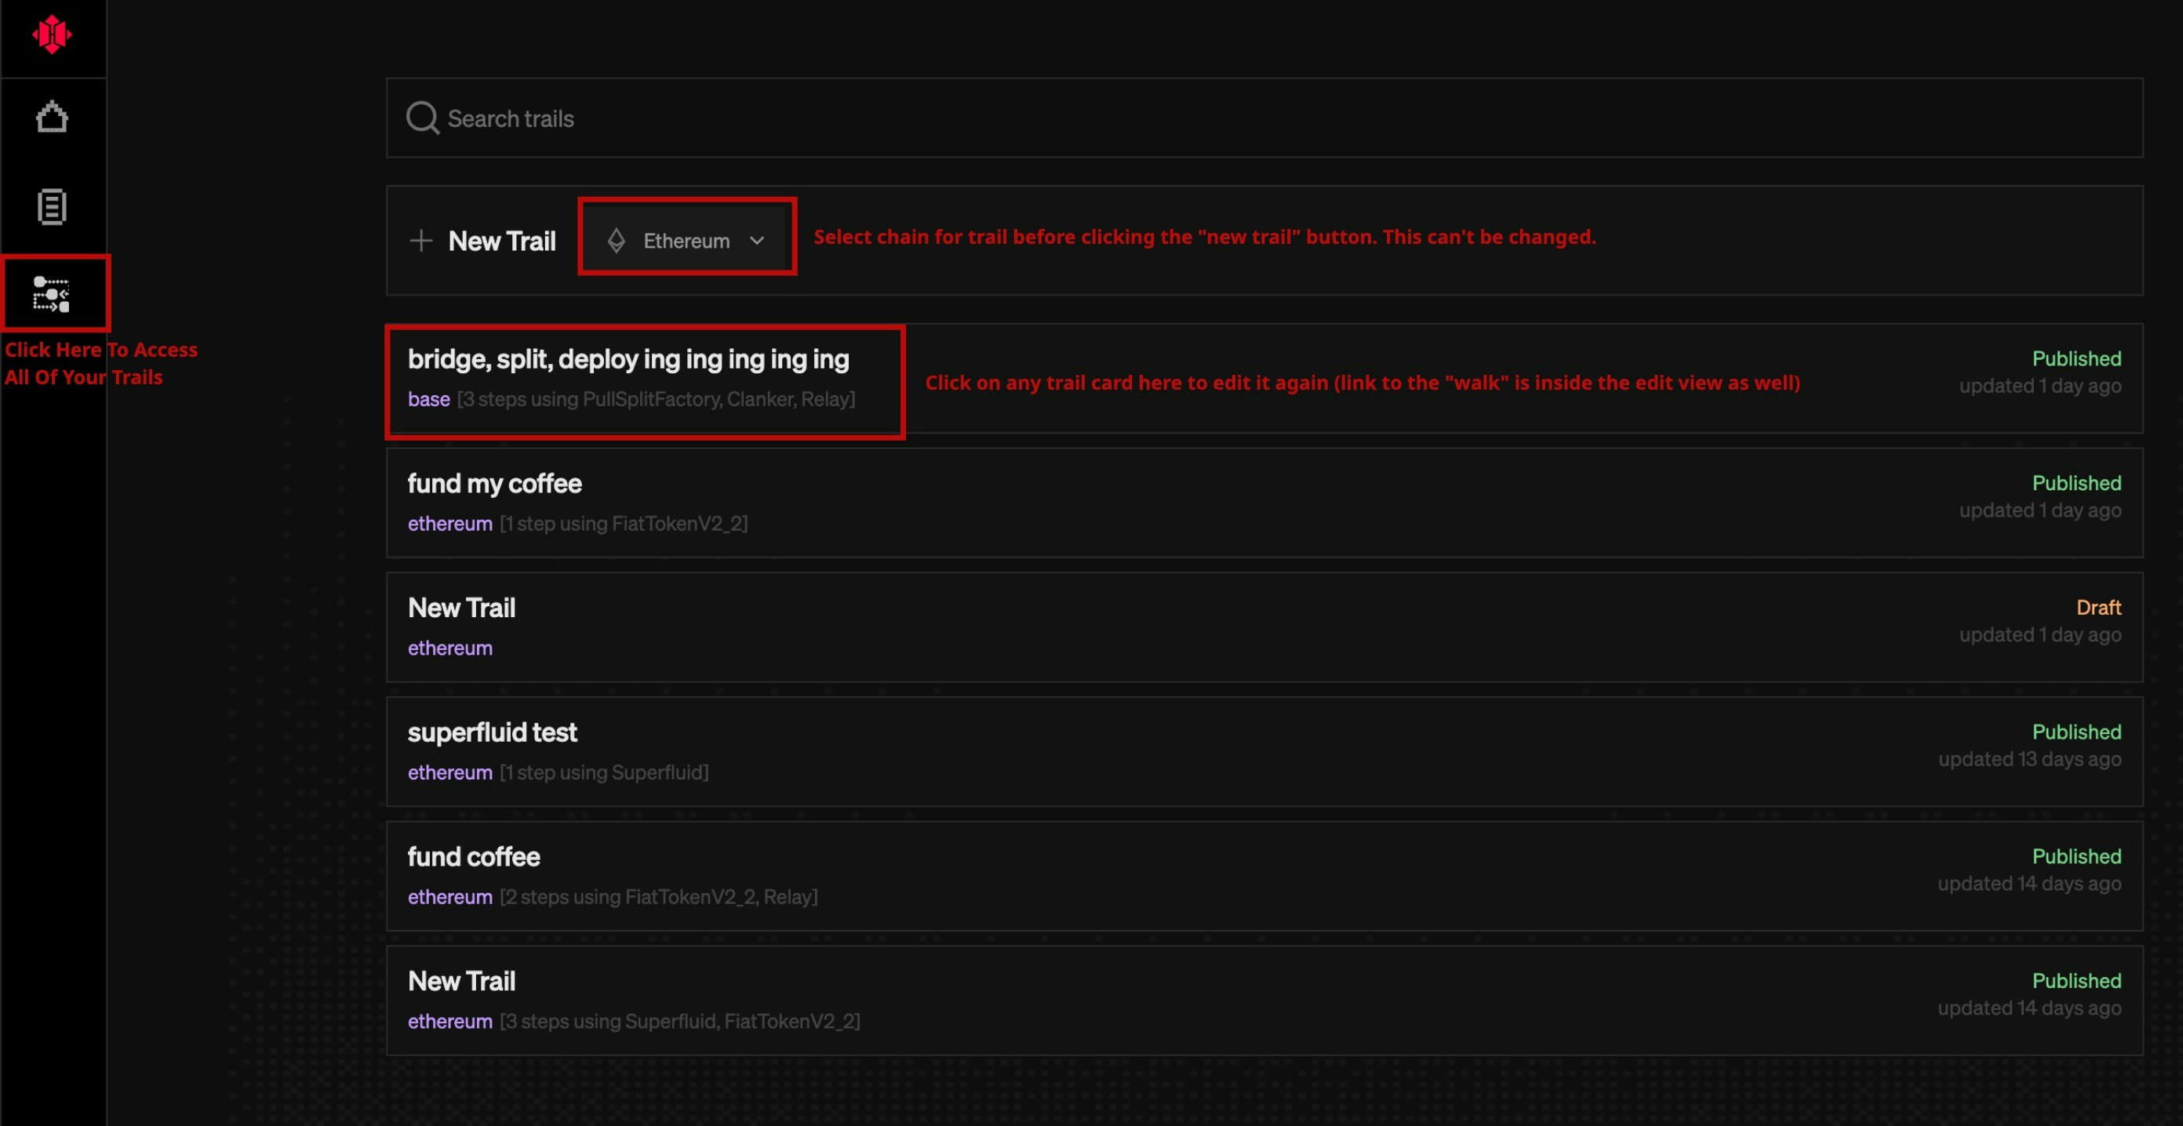Open the fund my coffee trail
The height and width of the screenshot is (1126, 2183).
[x=495, y=484]
